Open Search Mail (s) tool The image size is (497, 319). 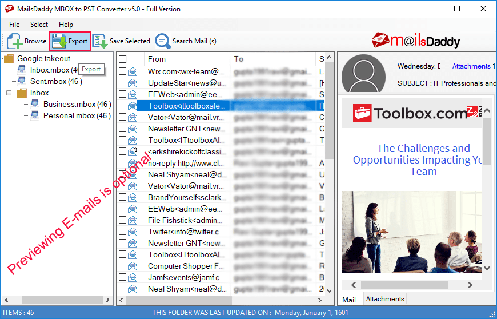(186, 41)
